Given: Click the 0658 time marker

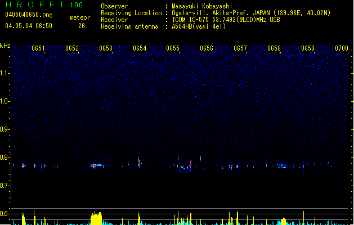Looking at the screenshot, I should [x=274, y=48].
